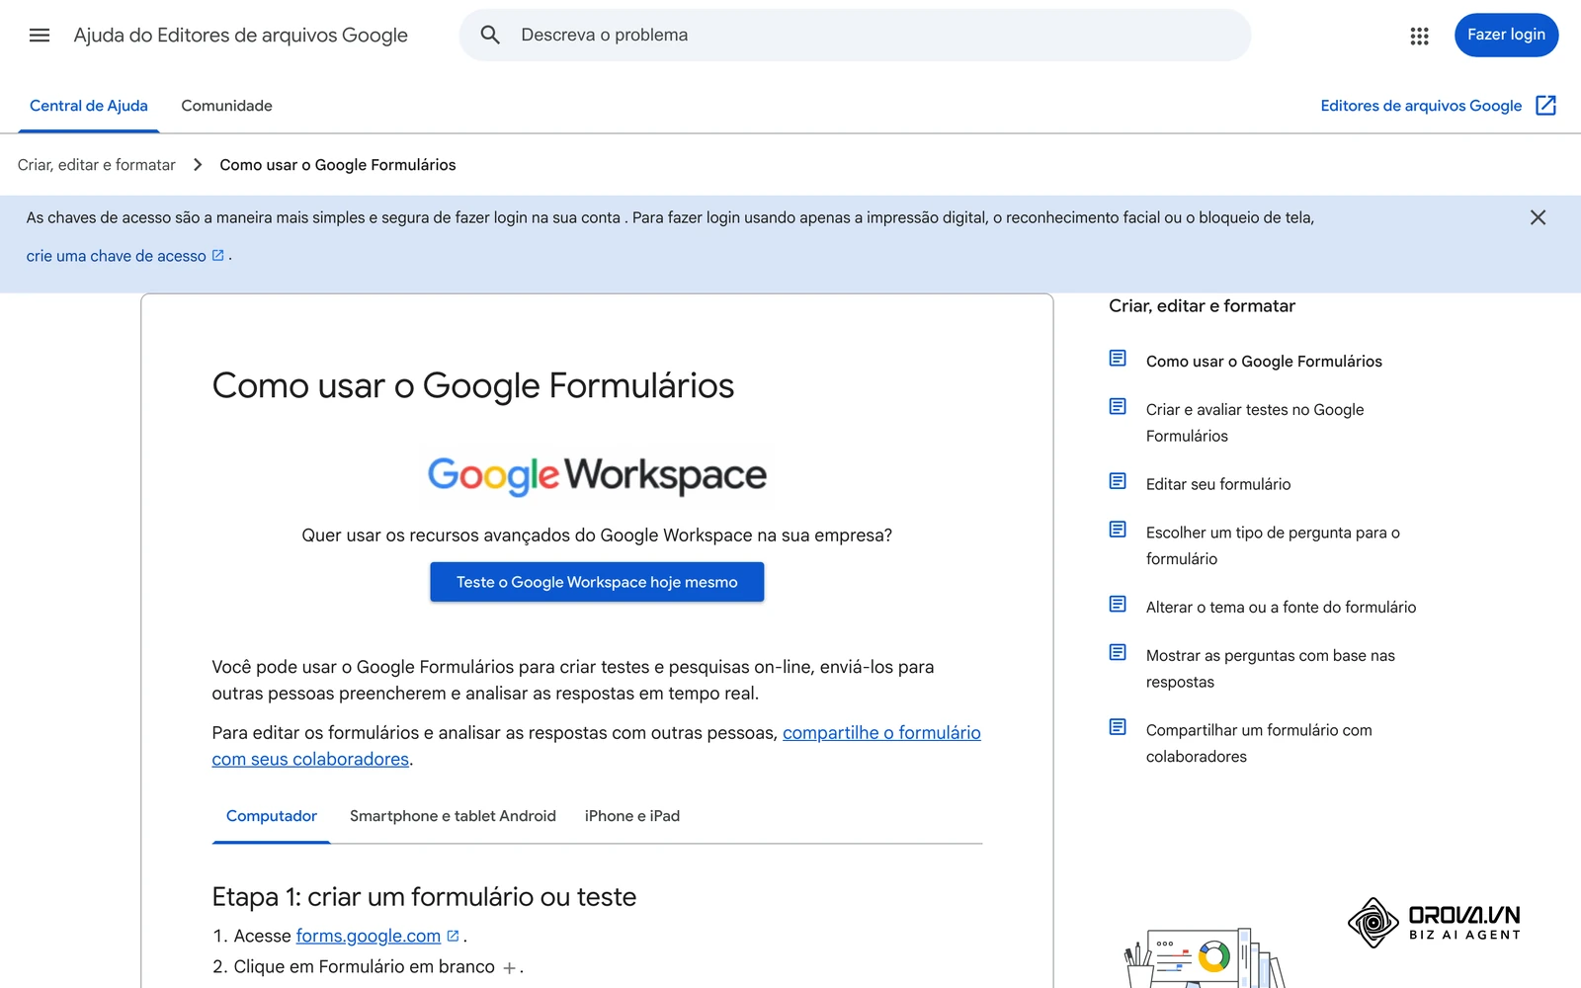This screenshot has width=1581, height=988.
Task: Open sidebar link Mostrar as perguntas com base nas respostas
Action: coord(1271,669)
